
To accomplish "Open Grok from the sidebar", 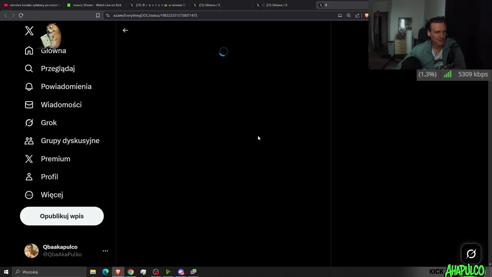I will coord(41,123).
